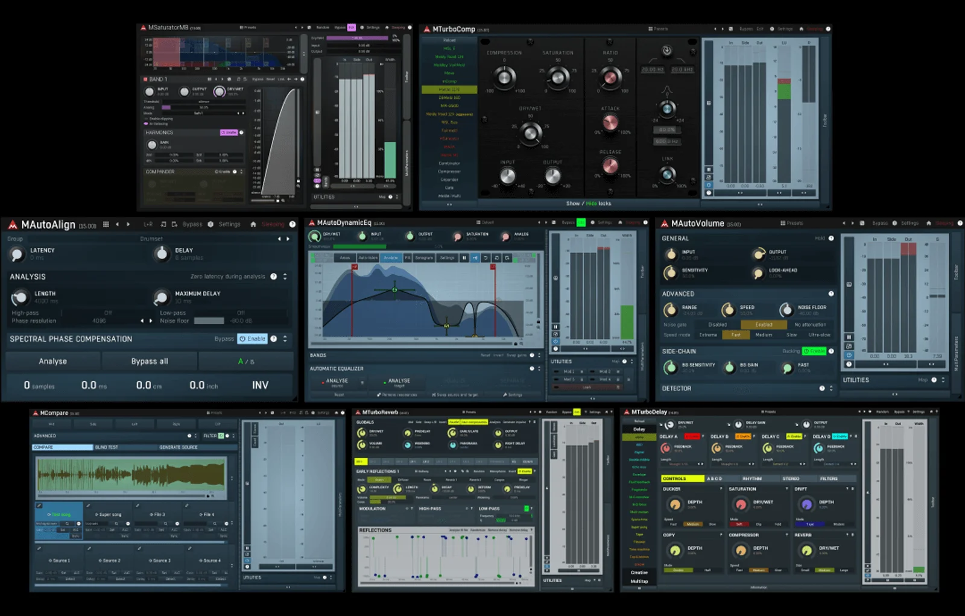Adjust the LATENCY knob in MAutoAlign

tap(17, 254)
